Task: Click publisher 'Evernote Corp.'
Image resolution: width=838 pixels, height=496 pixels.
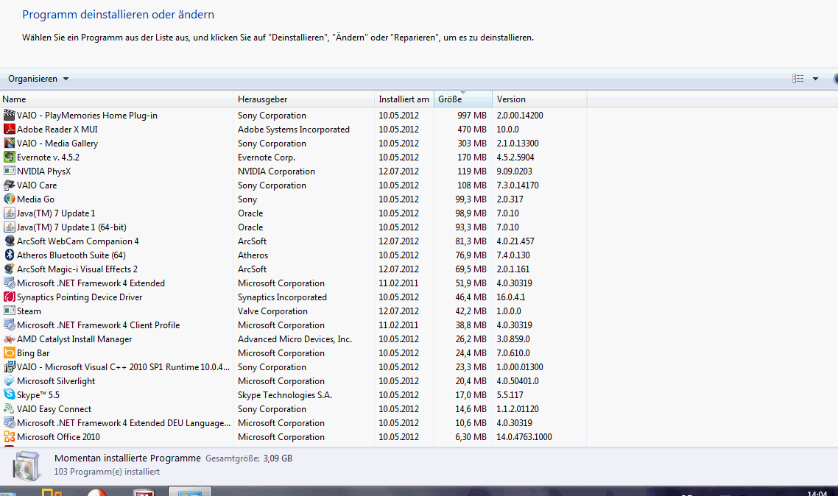Action: [x=266, y=157]
